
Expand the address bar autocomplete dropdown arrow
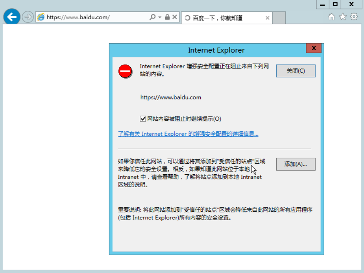tap(160, 17)
